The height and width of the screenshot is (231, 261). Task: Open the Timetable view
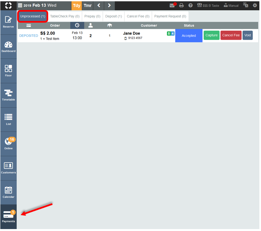tap(8, 95)
